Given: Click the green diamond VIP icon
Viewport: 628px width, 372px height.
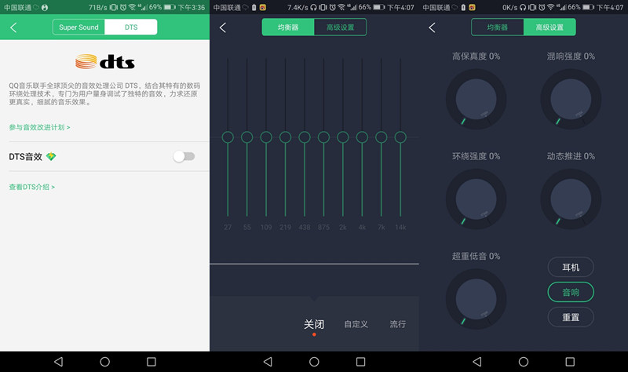Looking at the screenshot, I should point(51,156).
